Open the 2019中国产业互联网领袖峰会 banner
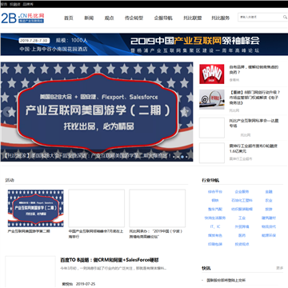The image size is (288, 288). [144, 44]
